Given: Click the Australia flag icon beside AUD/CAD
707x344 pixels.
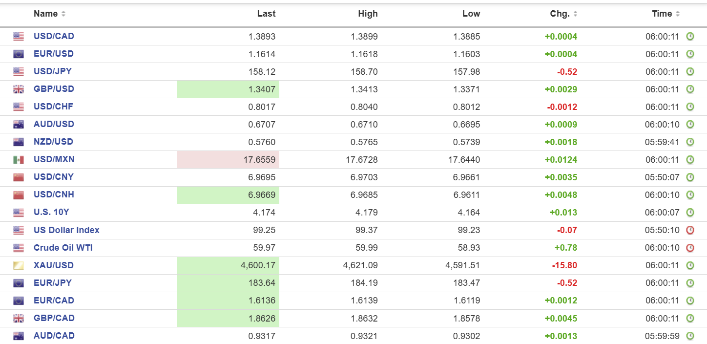Looking at the screenshot, I should tap(19, 336).
